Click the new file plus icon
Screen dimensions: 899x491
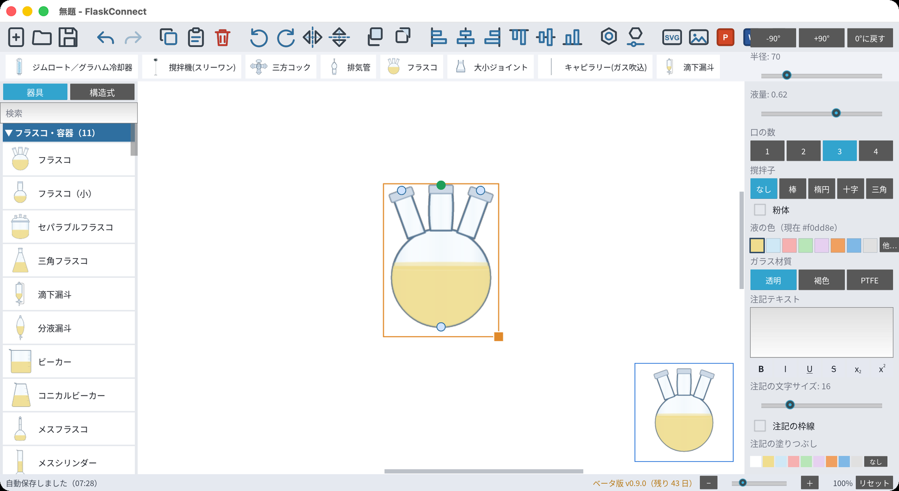click(16, 38)
